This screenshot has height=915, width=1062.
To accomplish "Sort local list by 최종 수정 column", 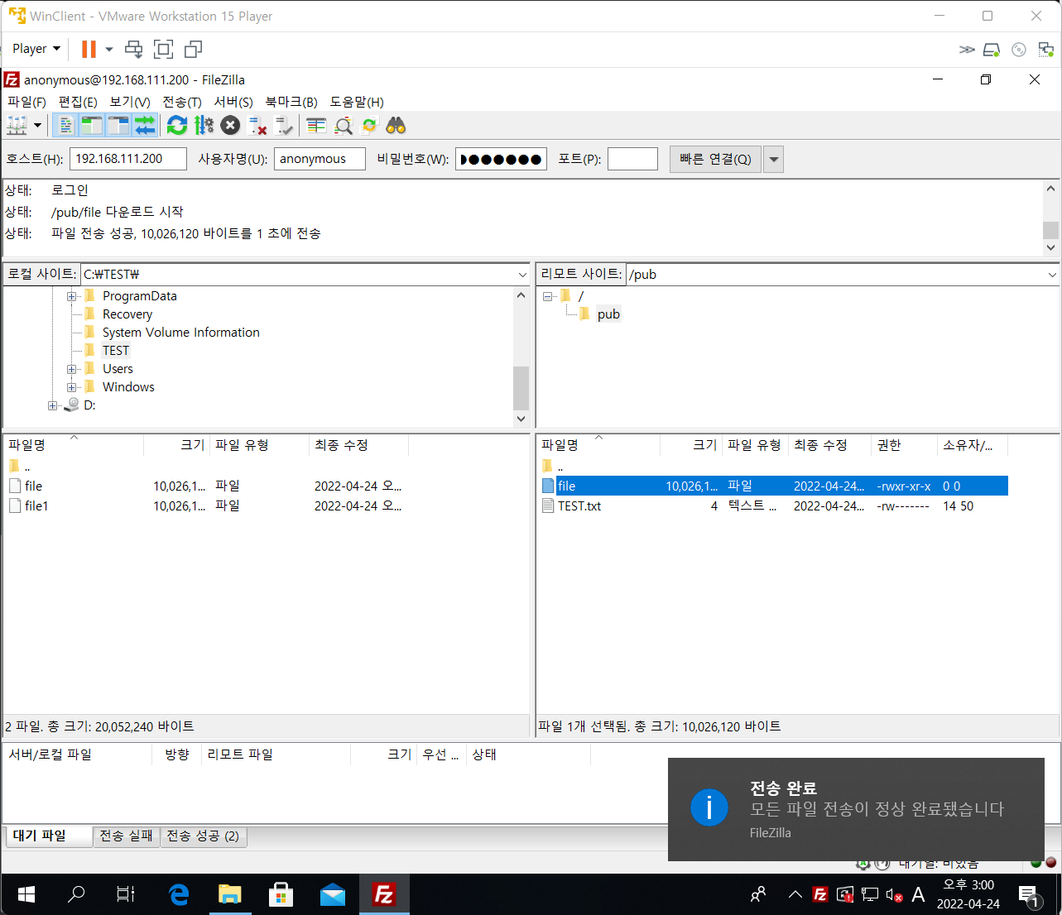I will point(358,445).
